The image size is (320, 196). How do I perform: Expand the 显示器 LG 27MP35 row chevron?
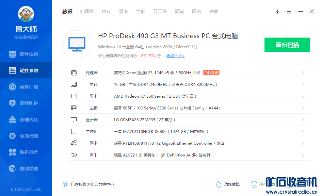coord(303,120)
